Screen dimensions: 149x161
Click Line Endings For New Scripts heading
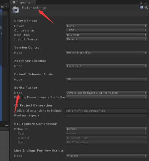coord(39,151)
